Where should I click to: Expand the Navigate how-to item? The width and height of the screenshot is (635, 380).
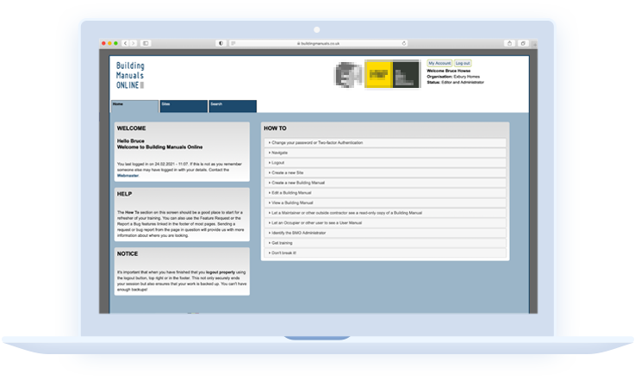click(385, 153)
